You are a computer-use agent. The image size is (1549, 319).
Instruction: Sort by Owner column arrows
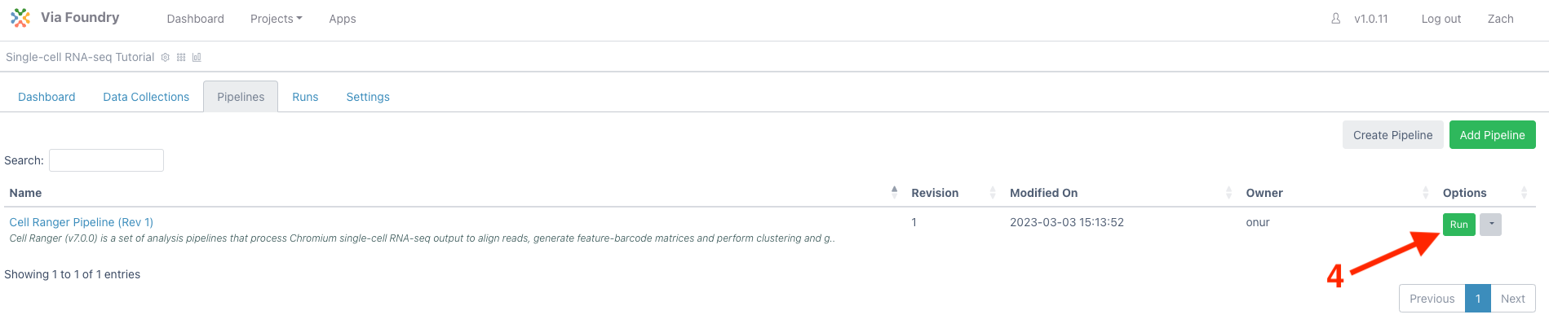(1426, 192)
